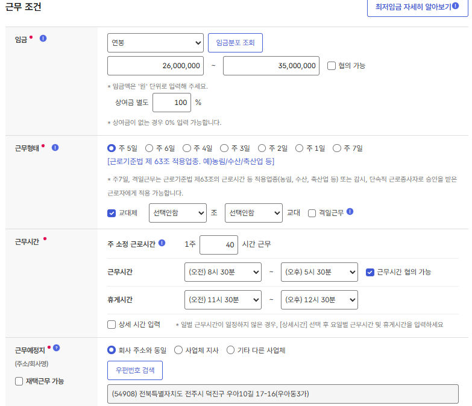Click info icon on 최저임금 자세히 알아보기 button
The height and width of the screenshot is (406, 472).
(x=456, y=7)
